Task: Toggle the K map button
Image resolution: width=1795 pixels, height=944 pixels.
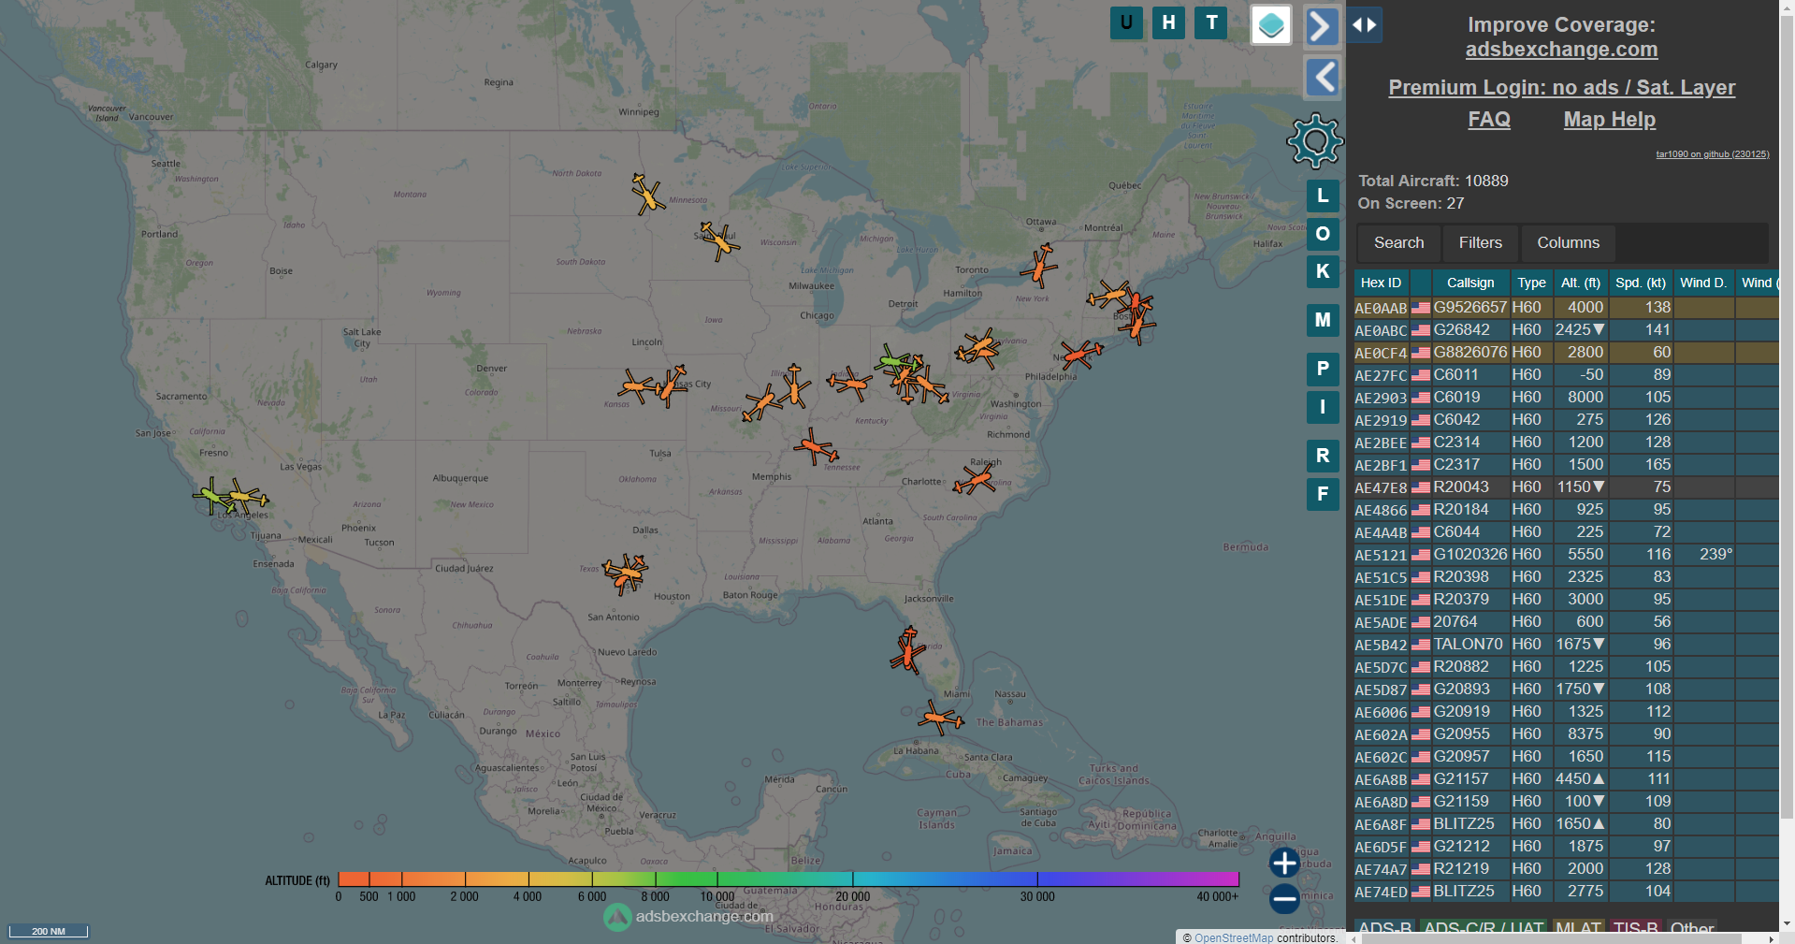Action: pos(1323,271)
